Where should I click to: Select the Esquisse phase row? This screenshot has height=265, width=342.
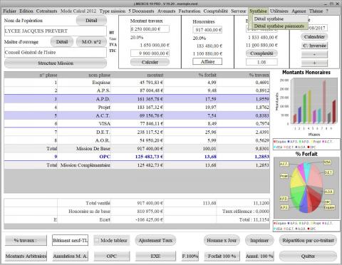click(x=137, y=83)
